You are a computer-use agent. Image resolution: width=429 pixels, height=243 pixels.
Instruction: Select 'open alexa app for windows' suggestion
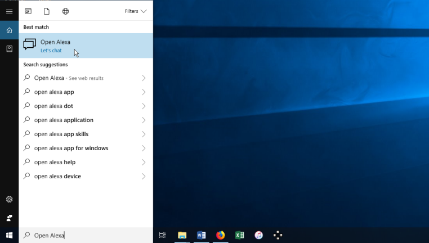click(86, 148)
